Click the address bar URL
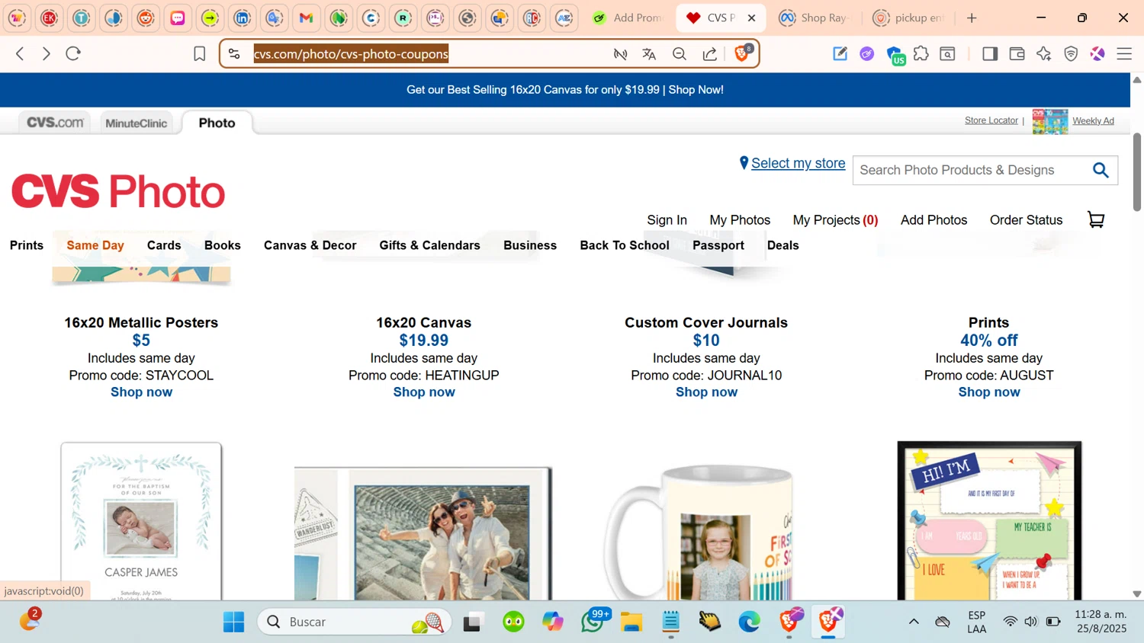This screenshot has width=1144, height=643. (351, 54)
